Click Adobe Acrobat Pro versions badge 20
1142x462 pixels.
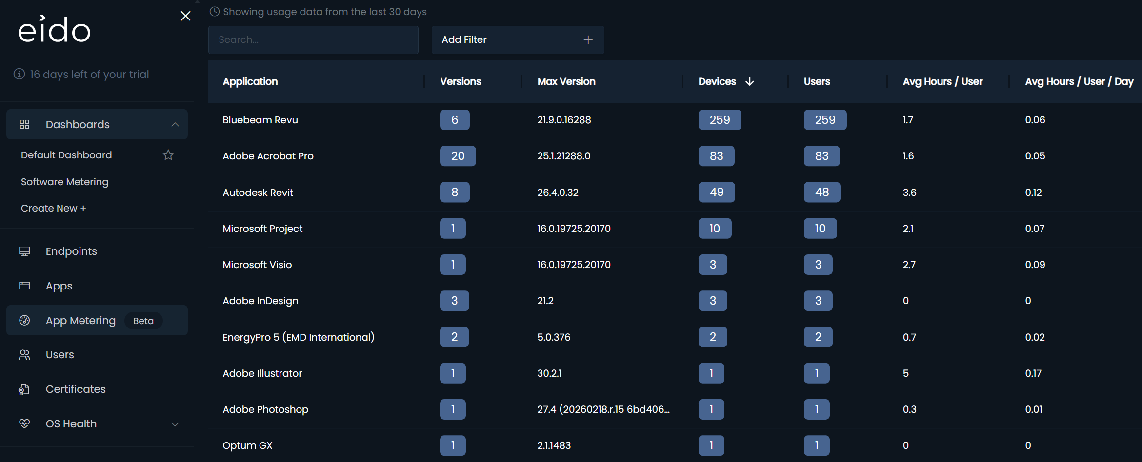tap(458, 156)
